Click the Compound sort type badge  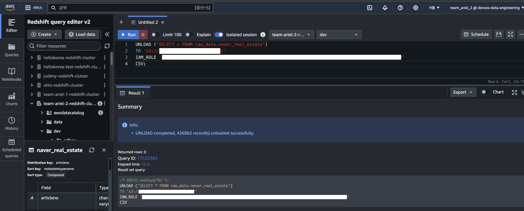coord(56,175)
